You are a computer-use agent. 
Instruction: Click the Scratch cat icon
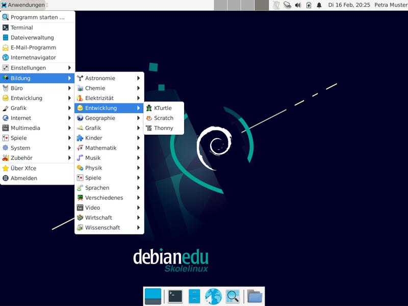coord(149,118)
